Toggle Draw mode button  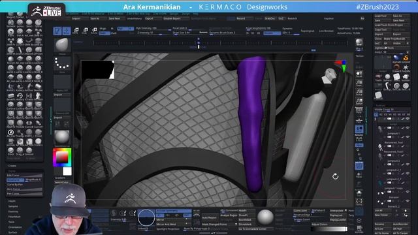click(67, 31)
